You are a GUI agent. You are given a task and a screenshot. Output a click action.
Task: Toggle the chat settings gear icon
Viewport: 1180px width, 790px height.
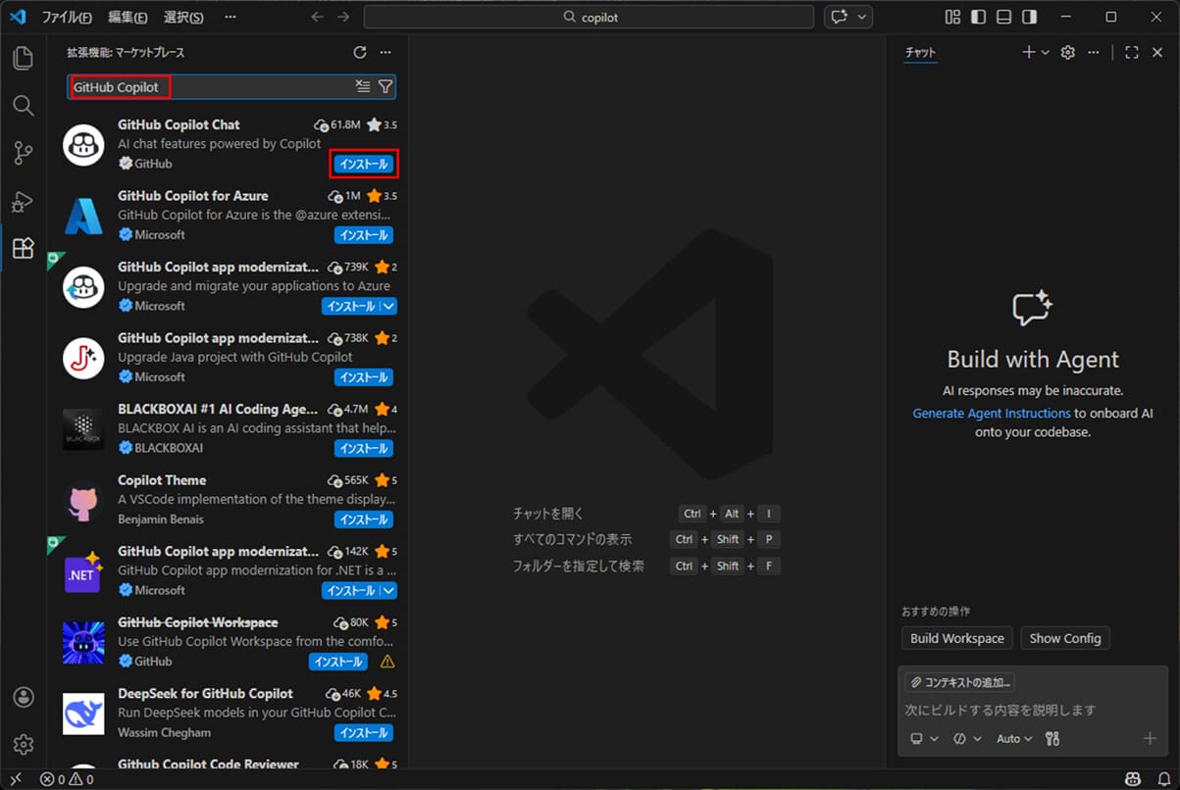[1067, 52]
